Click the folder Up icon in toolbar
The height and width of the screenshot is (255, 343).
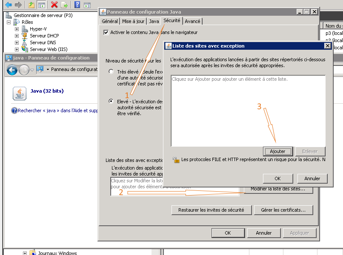click(31, 5)
